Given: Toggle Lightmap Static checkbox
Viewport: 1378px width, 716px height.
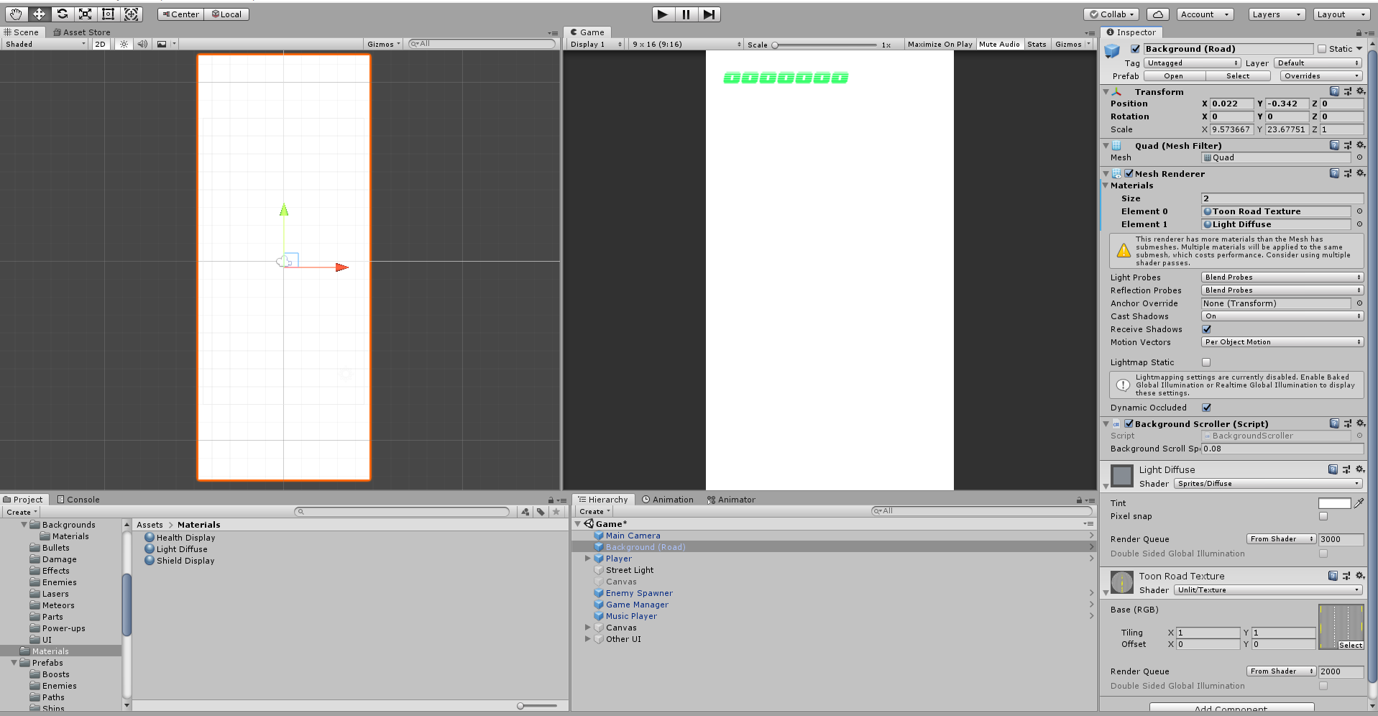Looking at the screenshot, I should 1206,362.
